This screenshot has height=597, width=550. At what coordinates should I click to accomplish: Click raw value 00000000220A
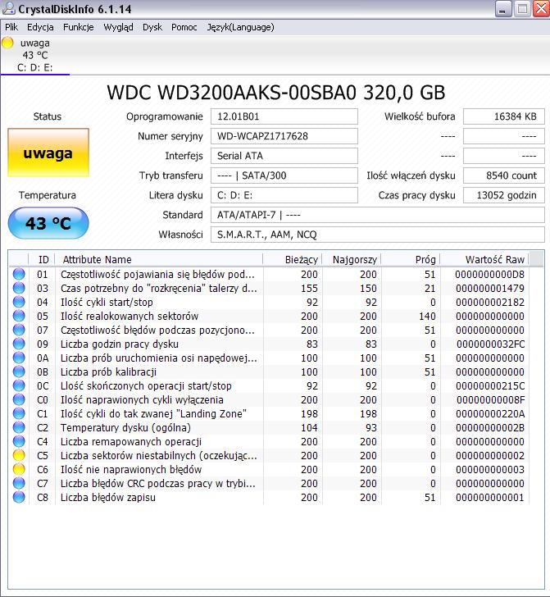point(490,414)
